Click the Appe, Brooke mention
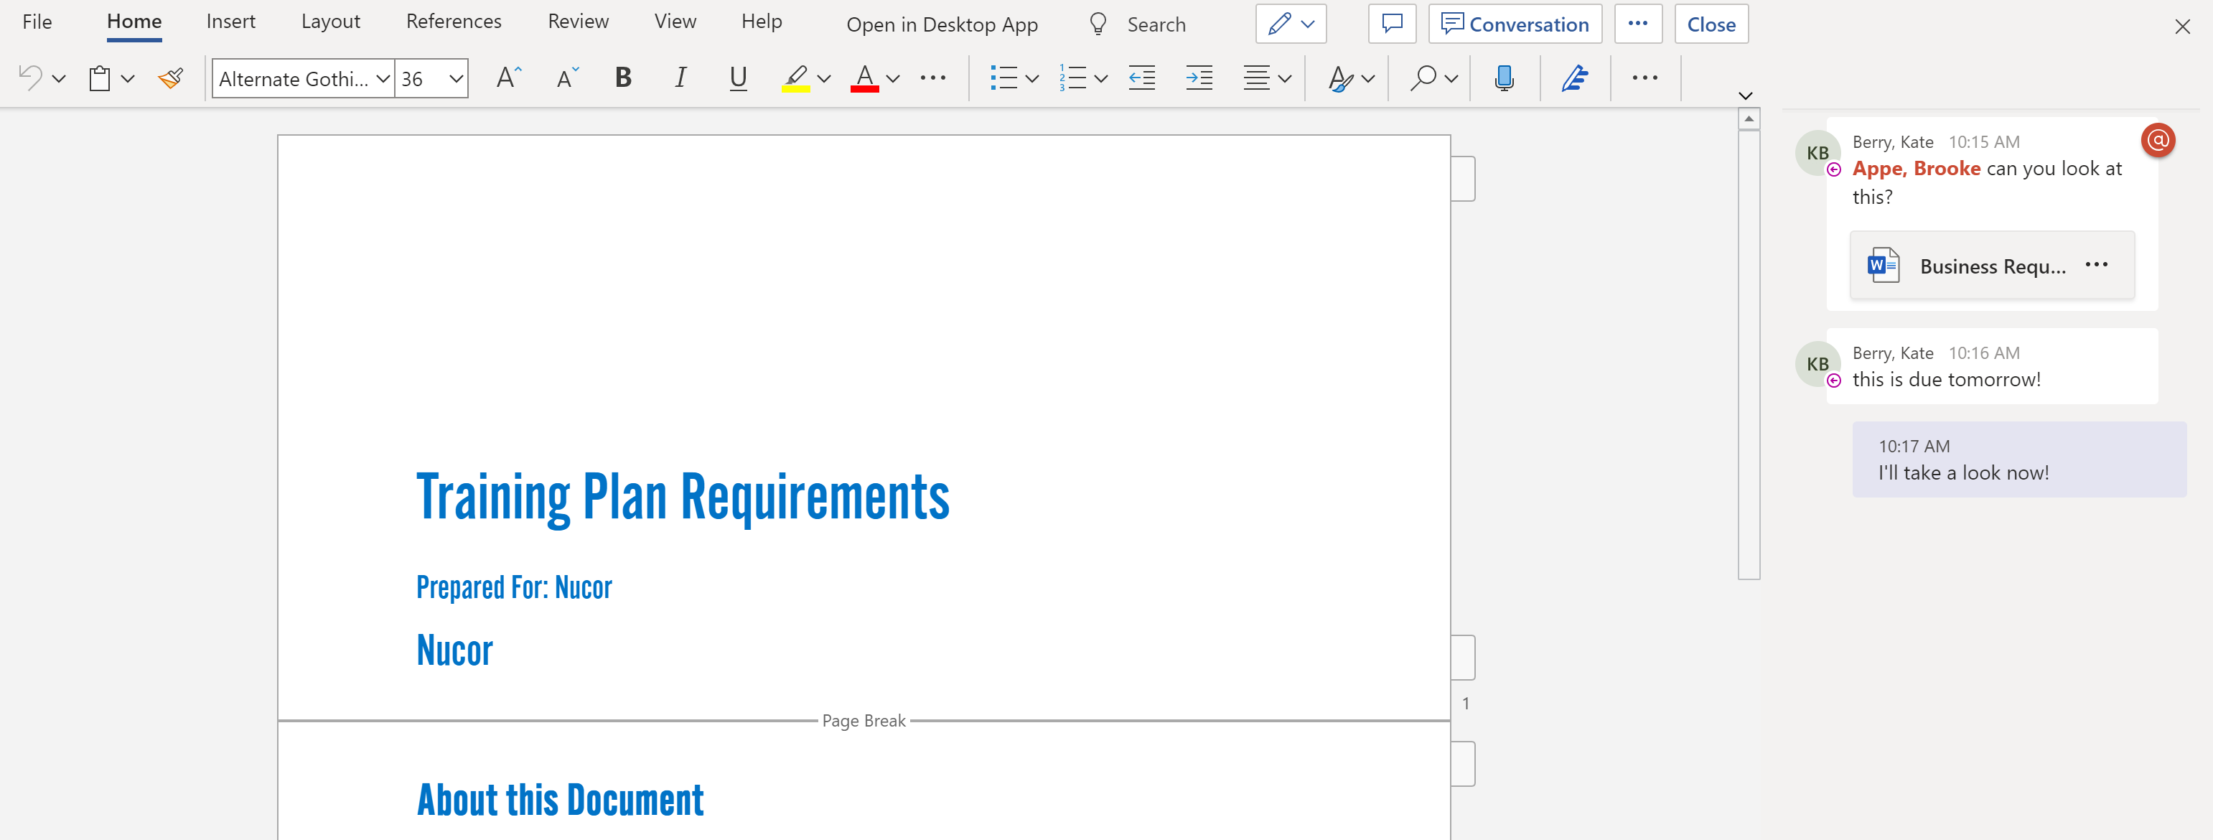The width and height of the screenshot is (2213, 840). point(1916,168)
